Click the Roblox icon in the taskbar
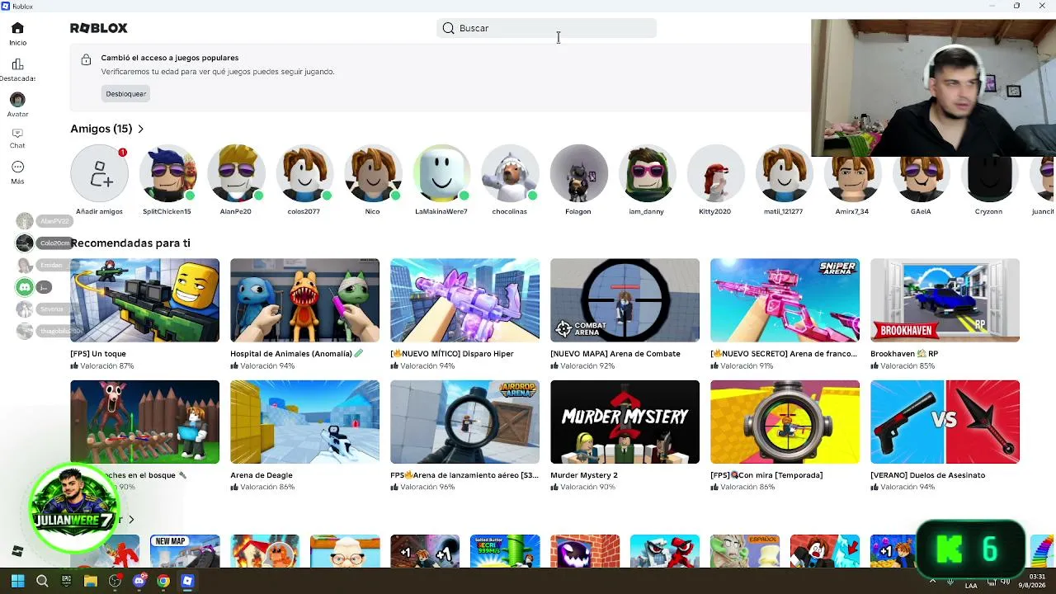The width and height of the screenshot is (1056, 594). [x=187, y=581]
